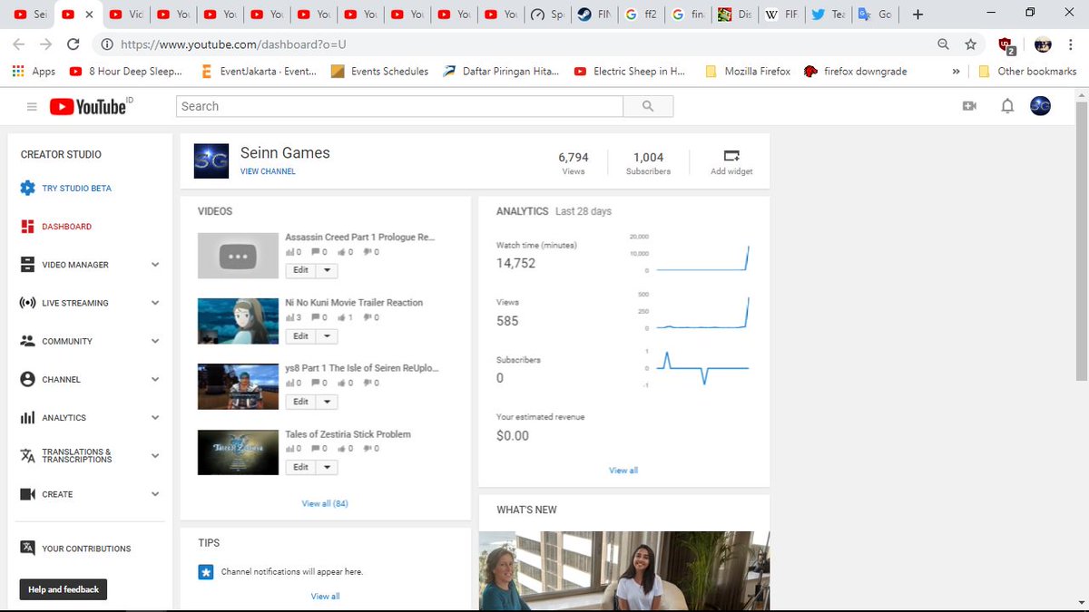The image size is (1089, 612).
Task: Bookmark this page with the star icon
Action: tap(970, 44)
